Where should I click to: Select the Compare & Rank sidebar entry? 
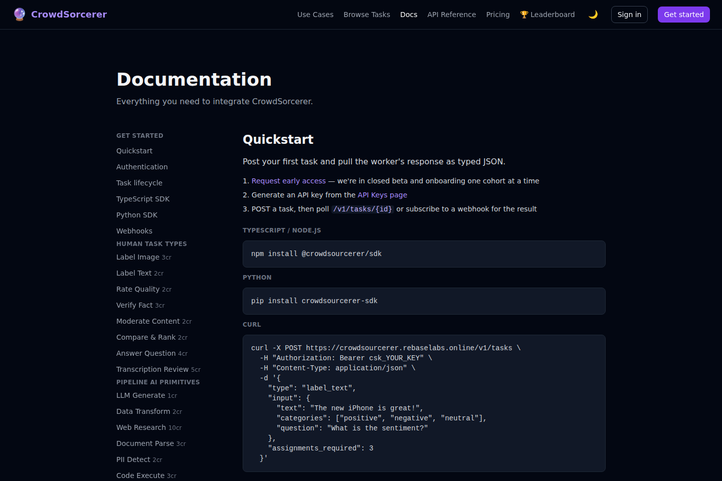tap(152, 337)
